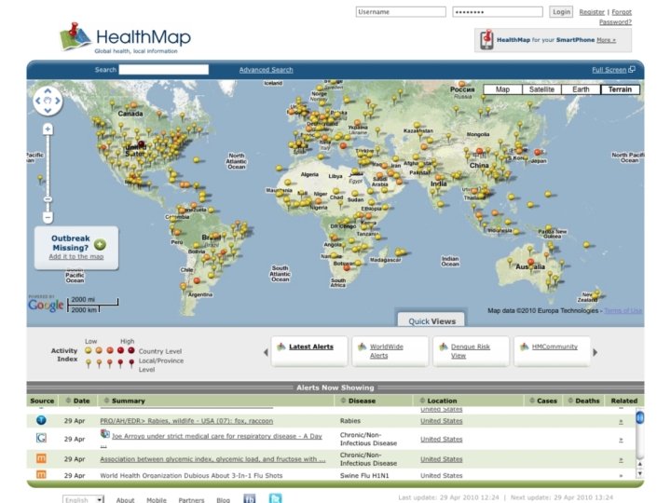Click Add it to the map link
The width and height of the screenshot is (671, 503).
click(76, 256)
